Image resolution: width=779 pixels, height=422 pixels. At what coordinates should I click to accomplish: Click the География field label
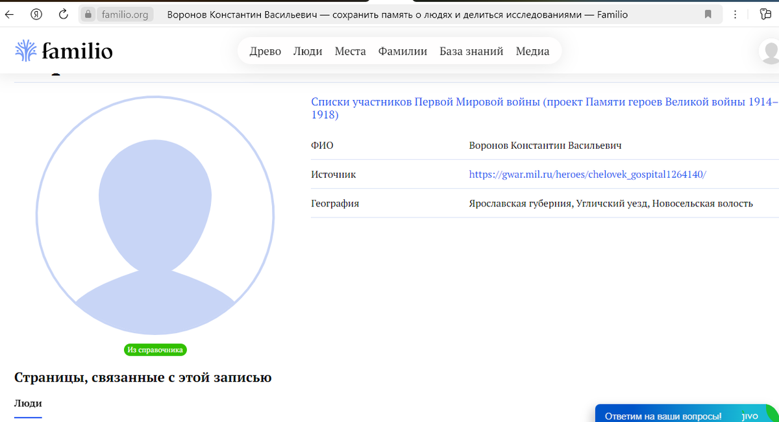(x=335, y=204)
